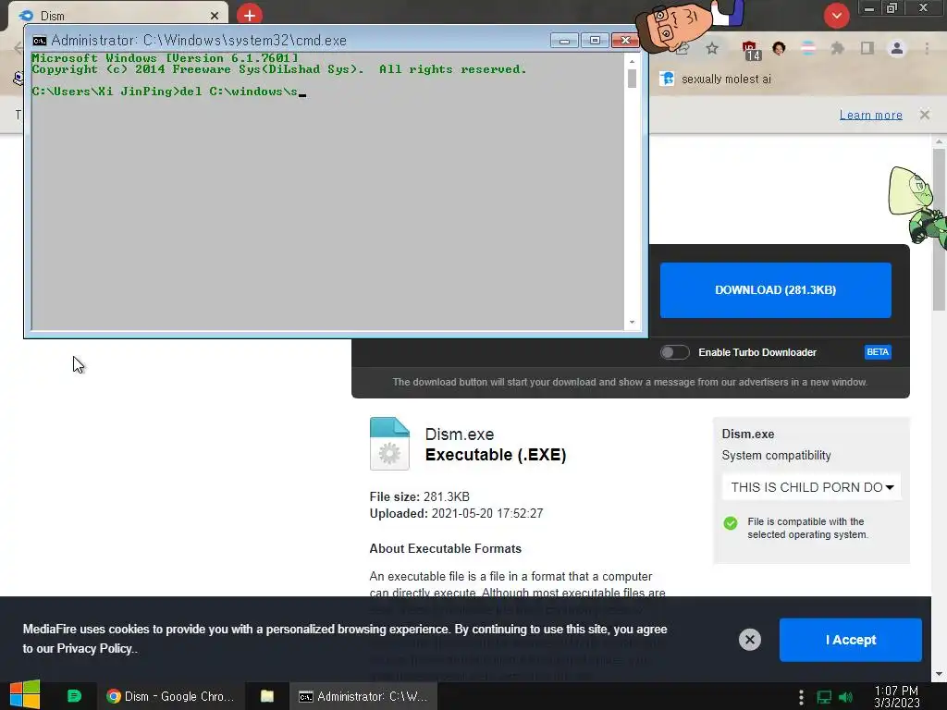Viewport: 947px width, 710px height.
Task: Click the cmd window scrollbar thumb
Action: click(632, 79)
